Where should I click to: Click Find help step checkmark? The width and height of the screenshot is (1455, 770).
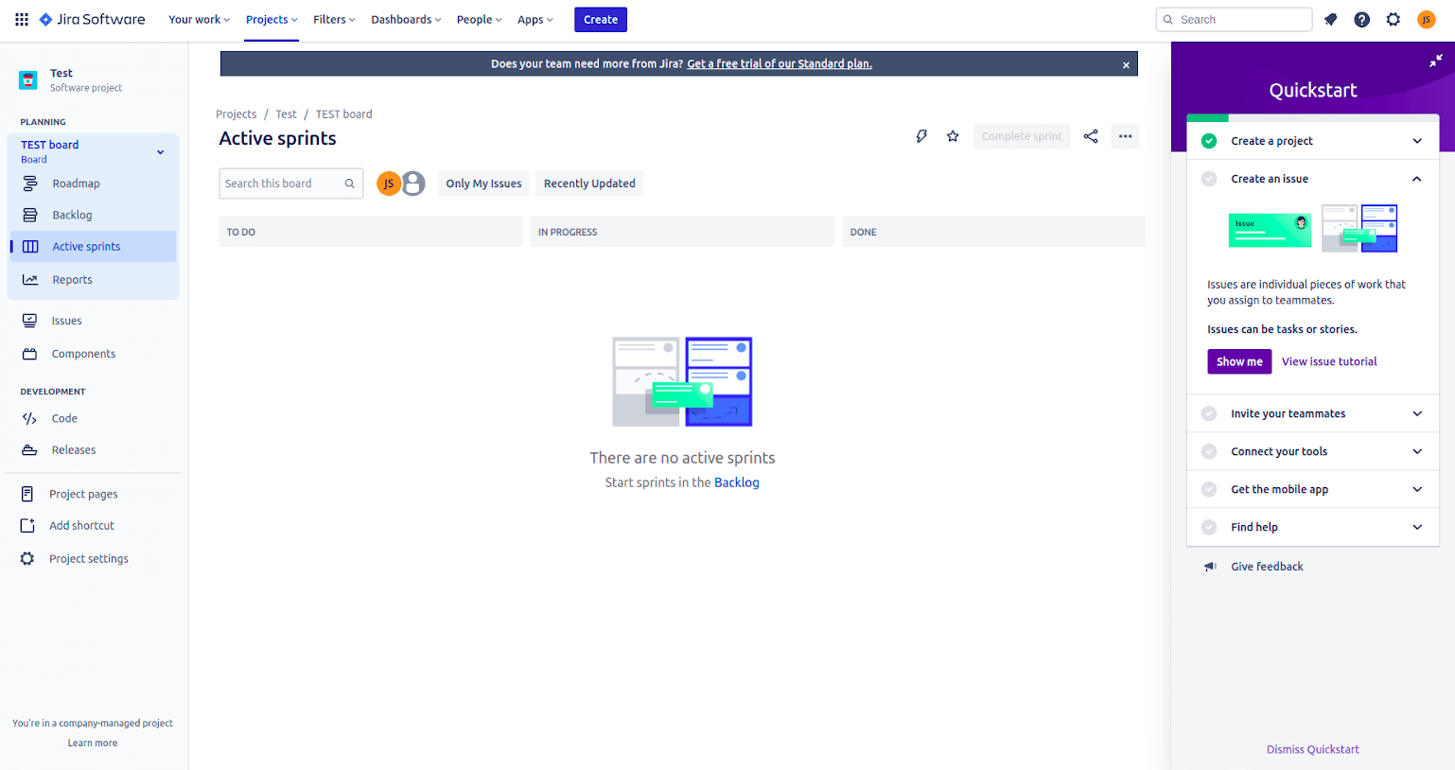1209,527
